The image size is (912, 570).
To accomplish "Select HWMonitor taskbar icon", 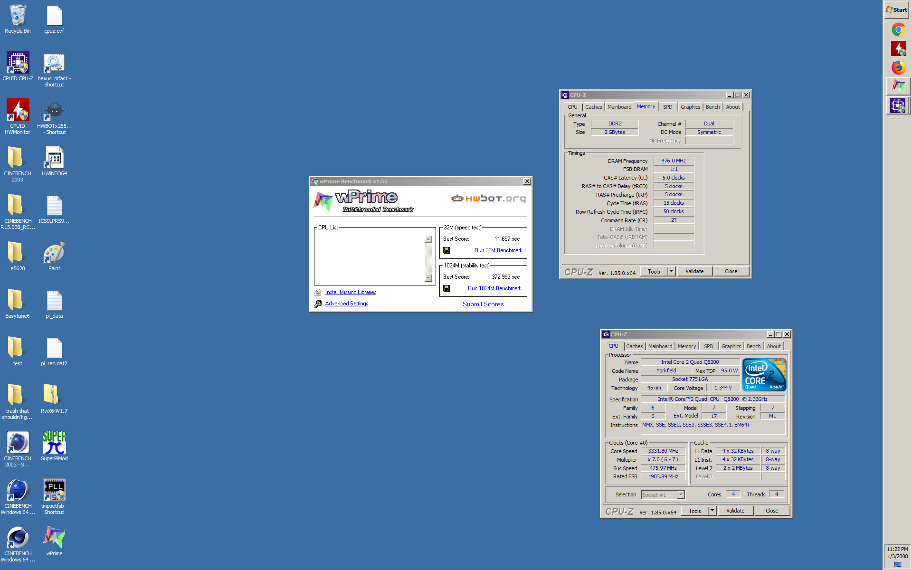I will pos(898,48).
